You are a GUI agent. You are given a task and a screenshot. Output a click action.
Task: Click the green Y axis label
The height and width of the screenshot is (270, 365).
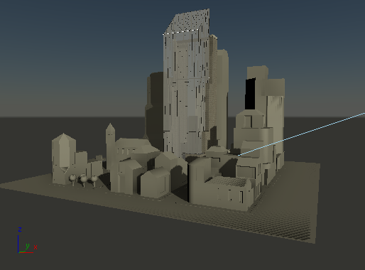click(x=28, y=246)
